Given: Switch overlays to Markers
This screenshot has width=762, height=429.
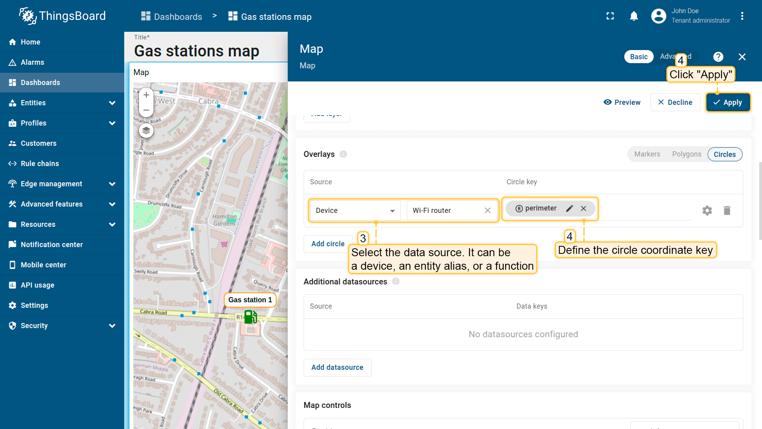Looking at the screenshot, I should point(647,154).
